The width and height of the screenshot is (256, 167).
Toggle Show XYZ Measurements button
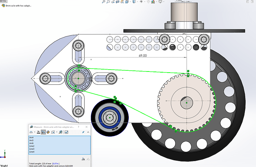[x=44, y=132]
